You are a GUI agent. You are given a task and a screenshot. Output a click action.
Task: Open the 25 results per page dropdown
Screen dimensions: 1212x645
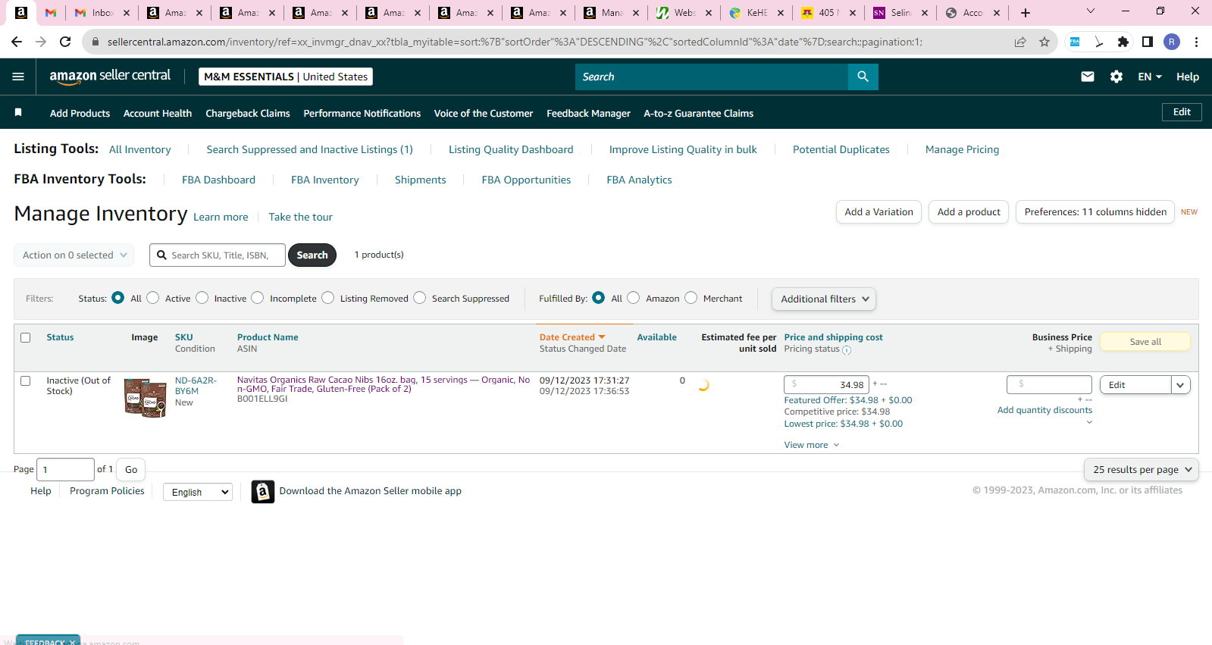pos(1142,469)
